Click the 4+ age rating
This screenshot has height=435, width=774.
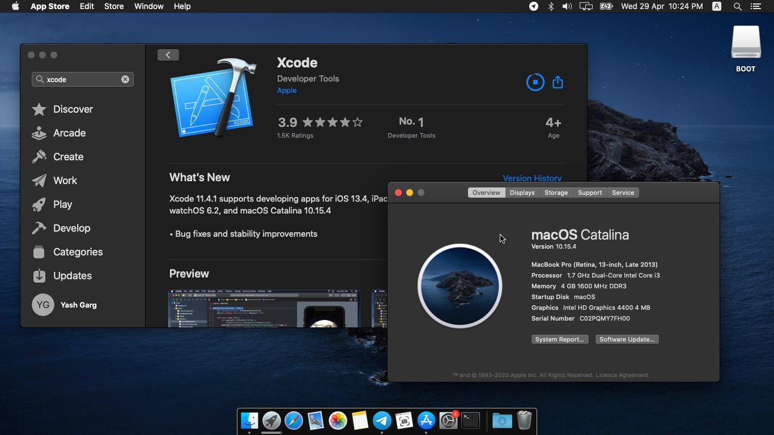[554, 127]
